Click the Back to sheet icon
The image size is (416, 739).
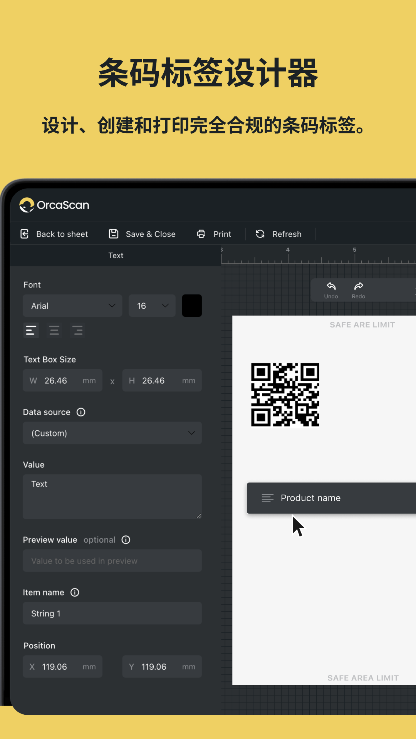point(25,234)
